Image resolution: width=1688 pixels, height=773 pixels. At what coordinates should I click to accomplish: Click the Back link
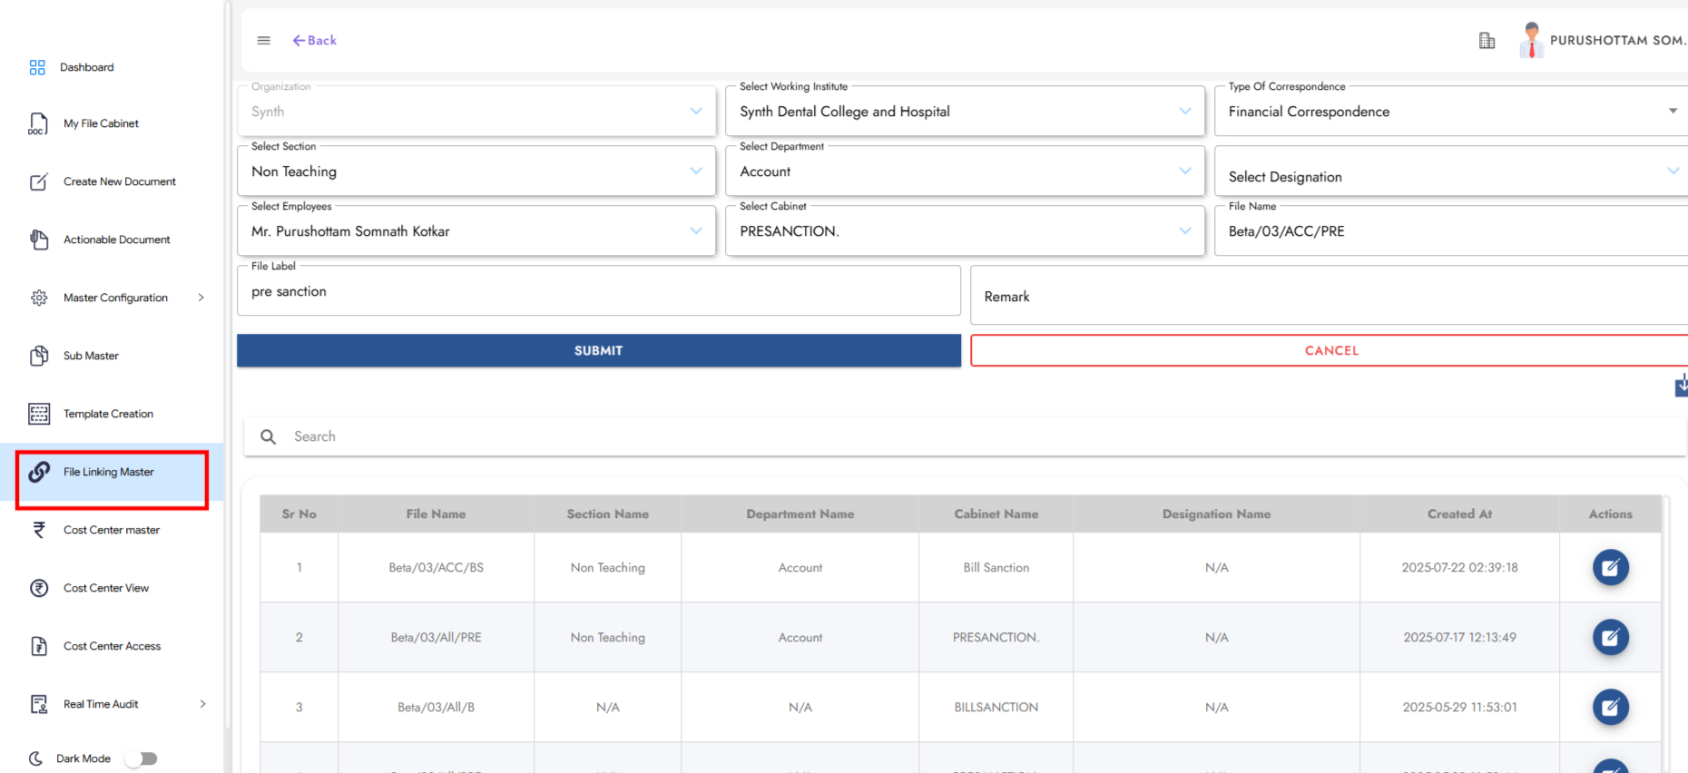315,41
